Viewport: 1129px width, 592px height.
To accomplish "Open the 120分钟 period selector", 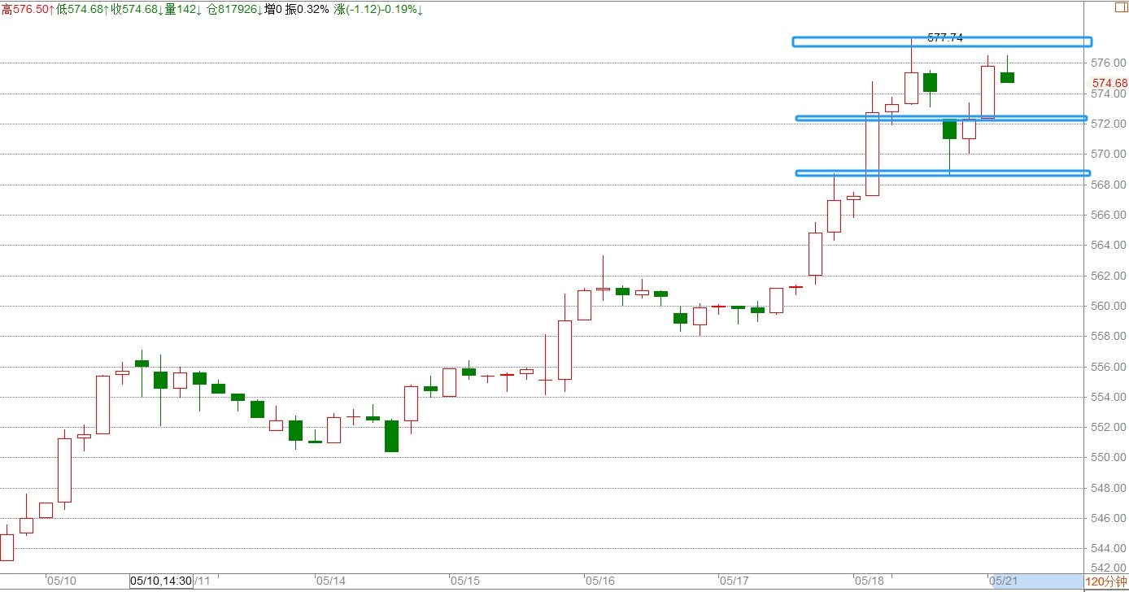I will [1106, 581].
